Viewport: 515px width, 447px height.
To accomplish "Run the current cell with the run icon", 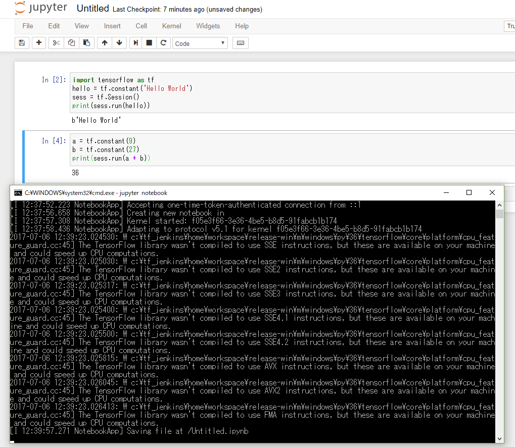I will pos(135,43).
